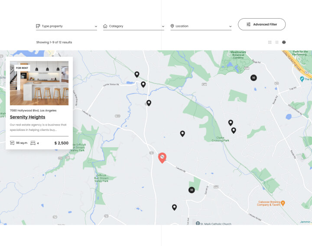
Task: Switch to list view layout
Action: click(277, 42)
